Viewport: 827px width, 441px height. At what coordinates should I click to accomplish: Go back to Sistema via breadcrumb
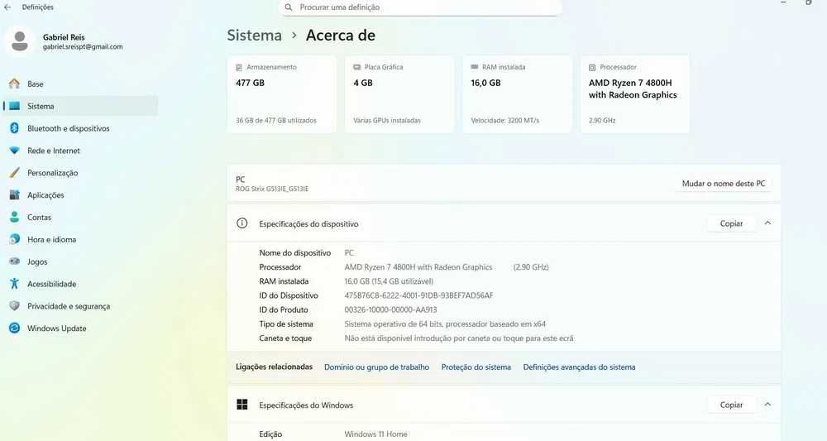tap(254, 36)
